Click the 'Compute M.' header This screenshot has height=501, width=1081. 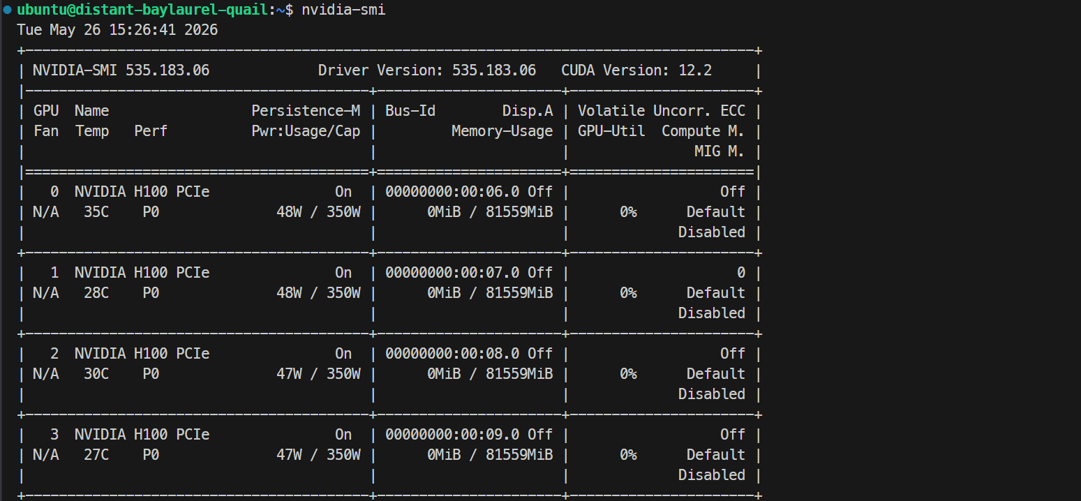pos(703,131)
